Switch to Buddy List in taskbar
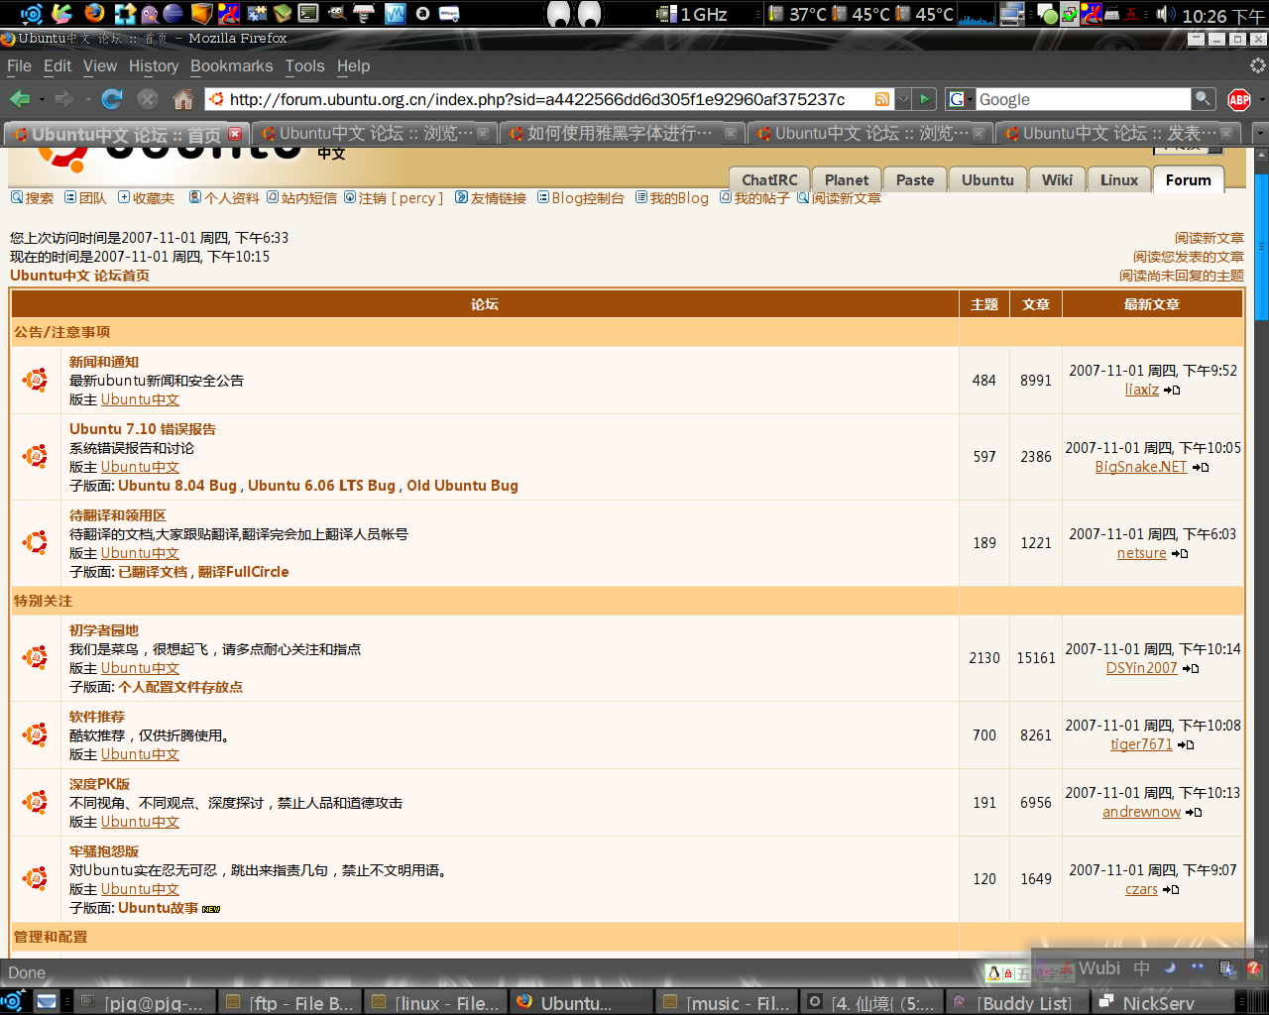 [x=1017, y=1003]
